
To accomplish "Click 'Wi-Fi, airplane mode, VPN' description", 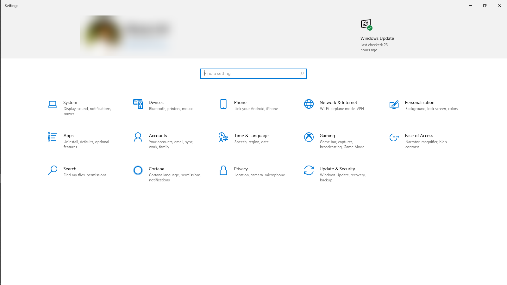I will click(342, 109).
